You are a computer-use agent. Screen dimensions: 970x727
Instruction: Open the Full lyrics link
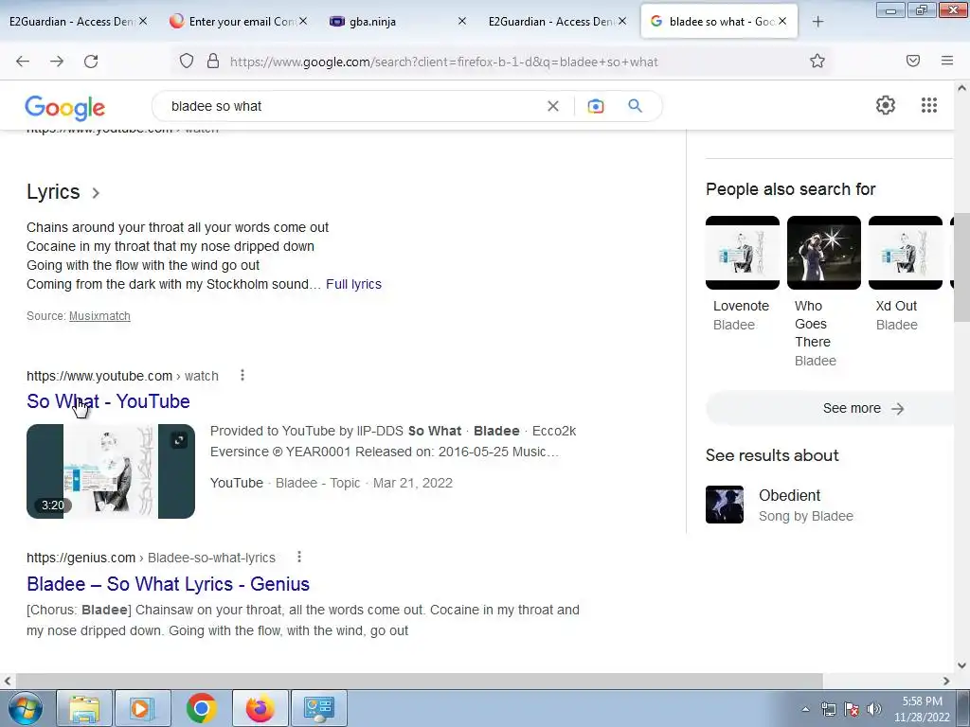point(354,284)
